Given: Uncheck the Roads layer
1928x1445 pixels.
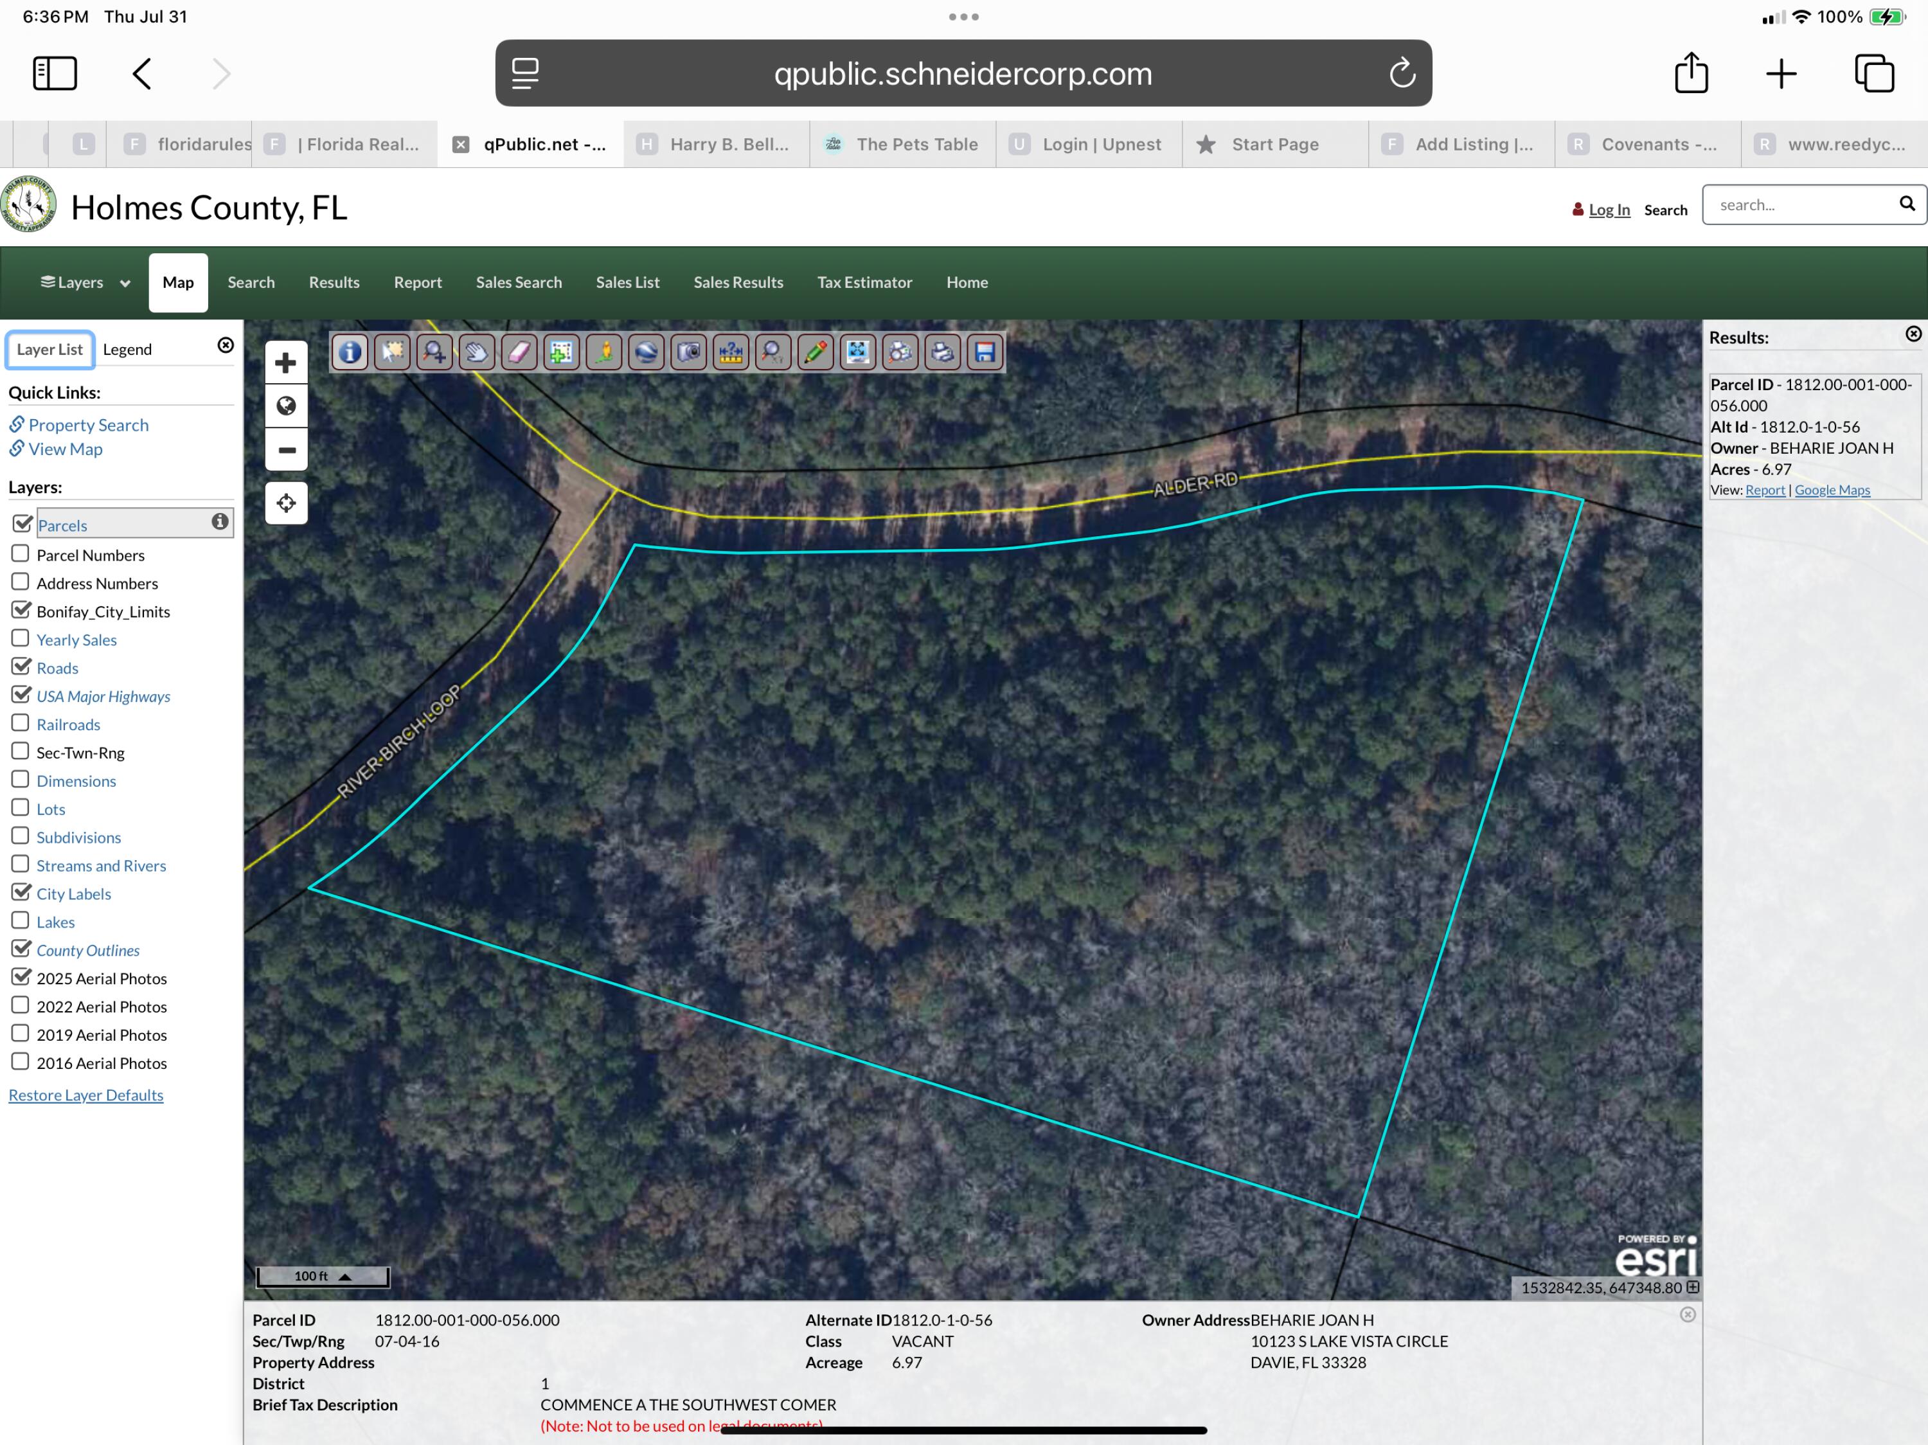Looking at the screenshot, I should [21, 667].
